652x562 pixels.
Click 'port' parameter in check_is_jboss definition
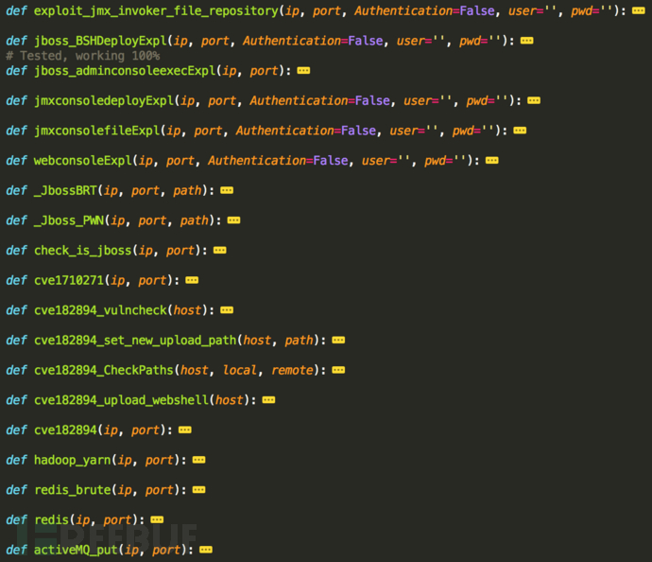tap(180, 251)
